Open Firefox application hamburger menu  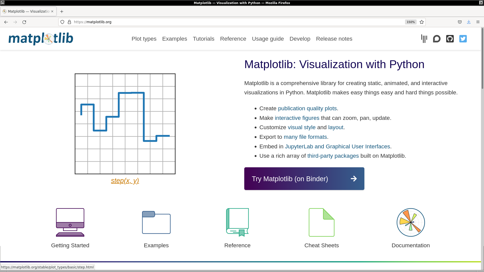(x=478, y=22)
